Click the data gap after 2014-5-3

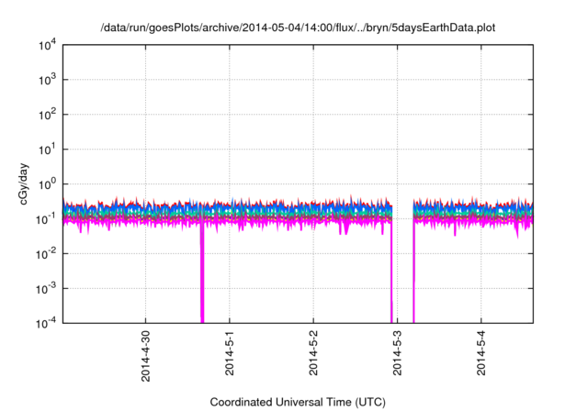[402, 262]
